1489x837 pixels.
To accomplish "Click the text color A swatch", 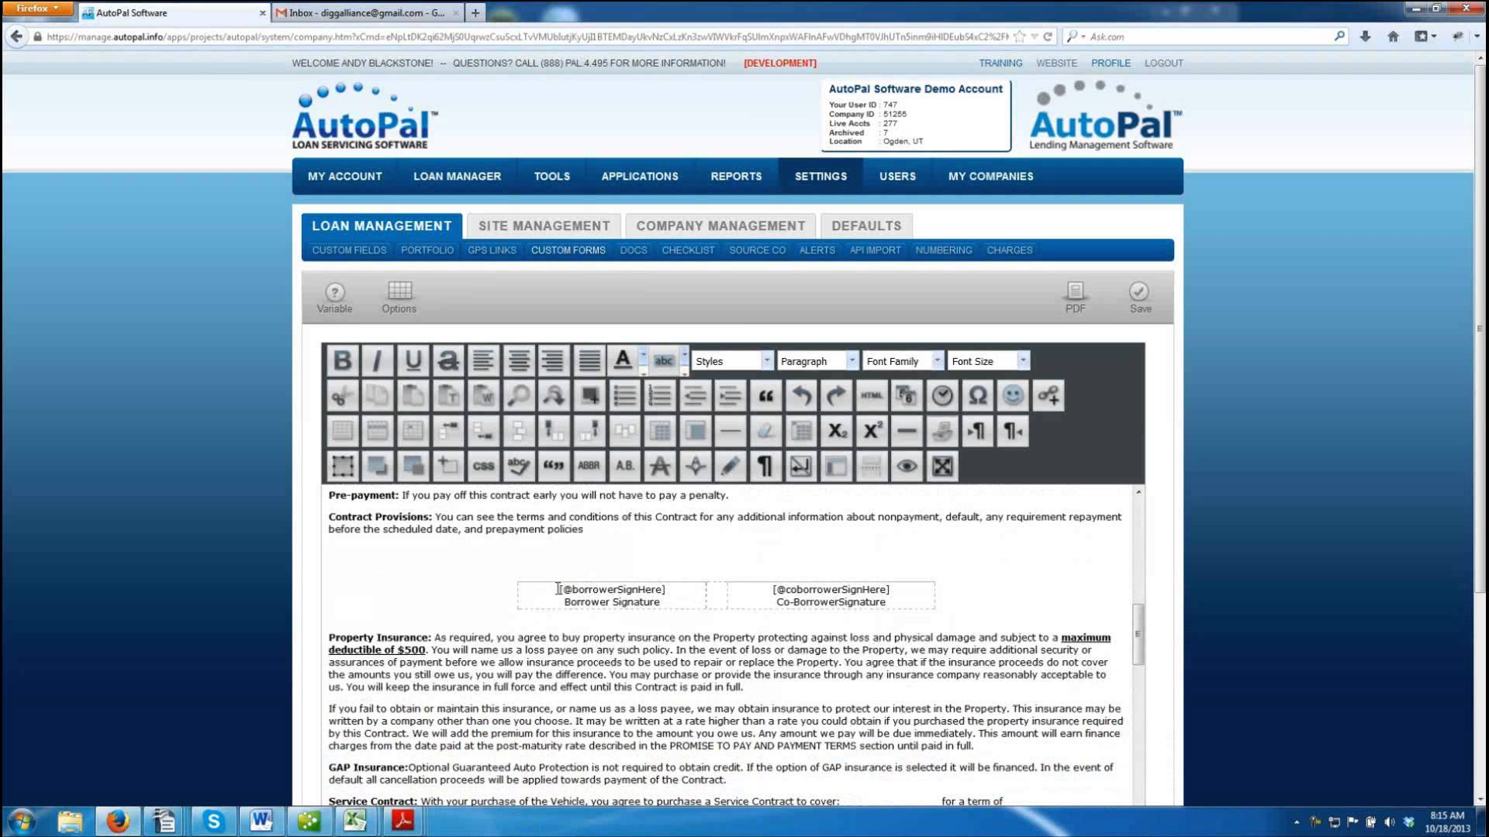I will click(622, 360).
